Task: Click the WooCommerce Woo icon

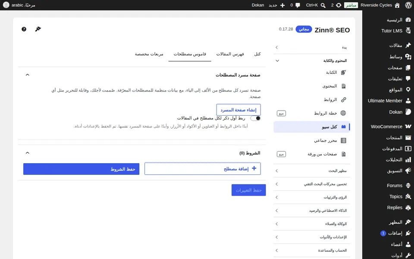Action: tap(408, 126)
